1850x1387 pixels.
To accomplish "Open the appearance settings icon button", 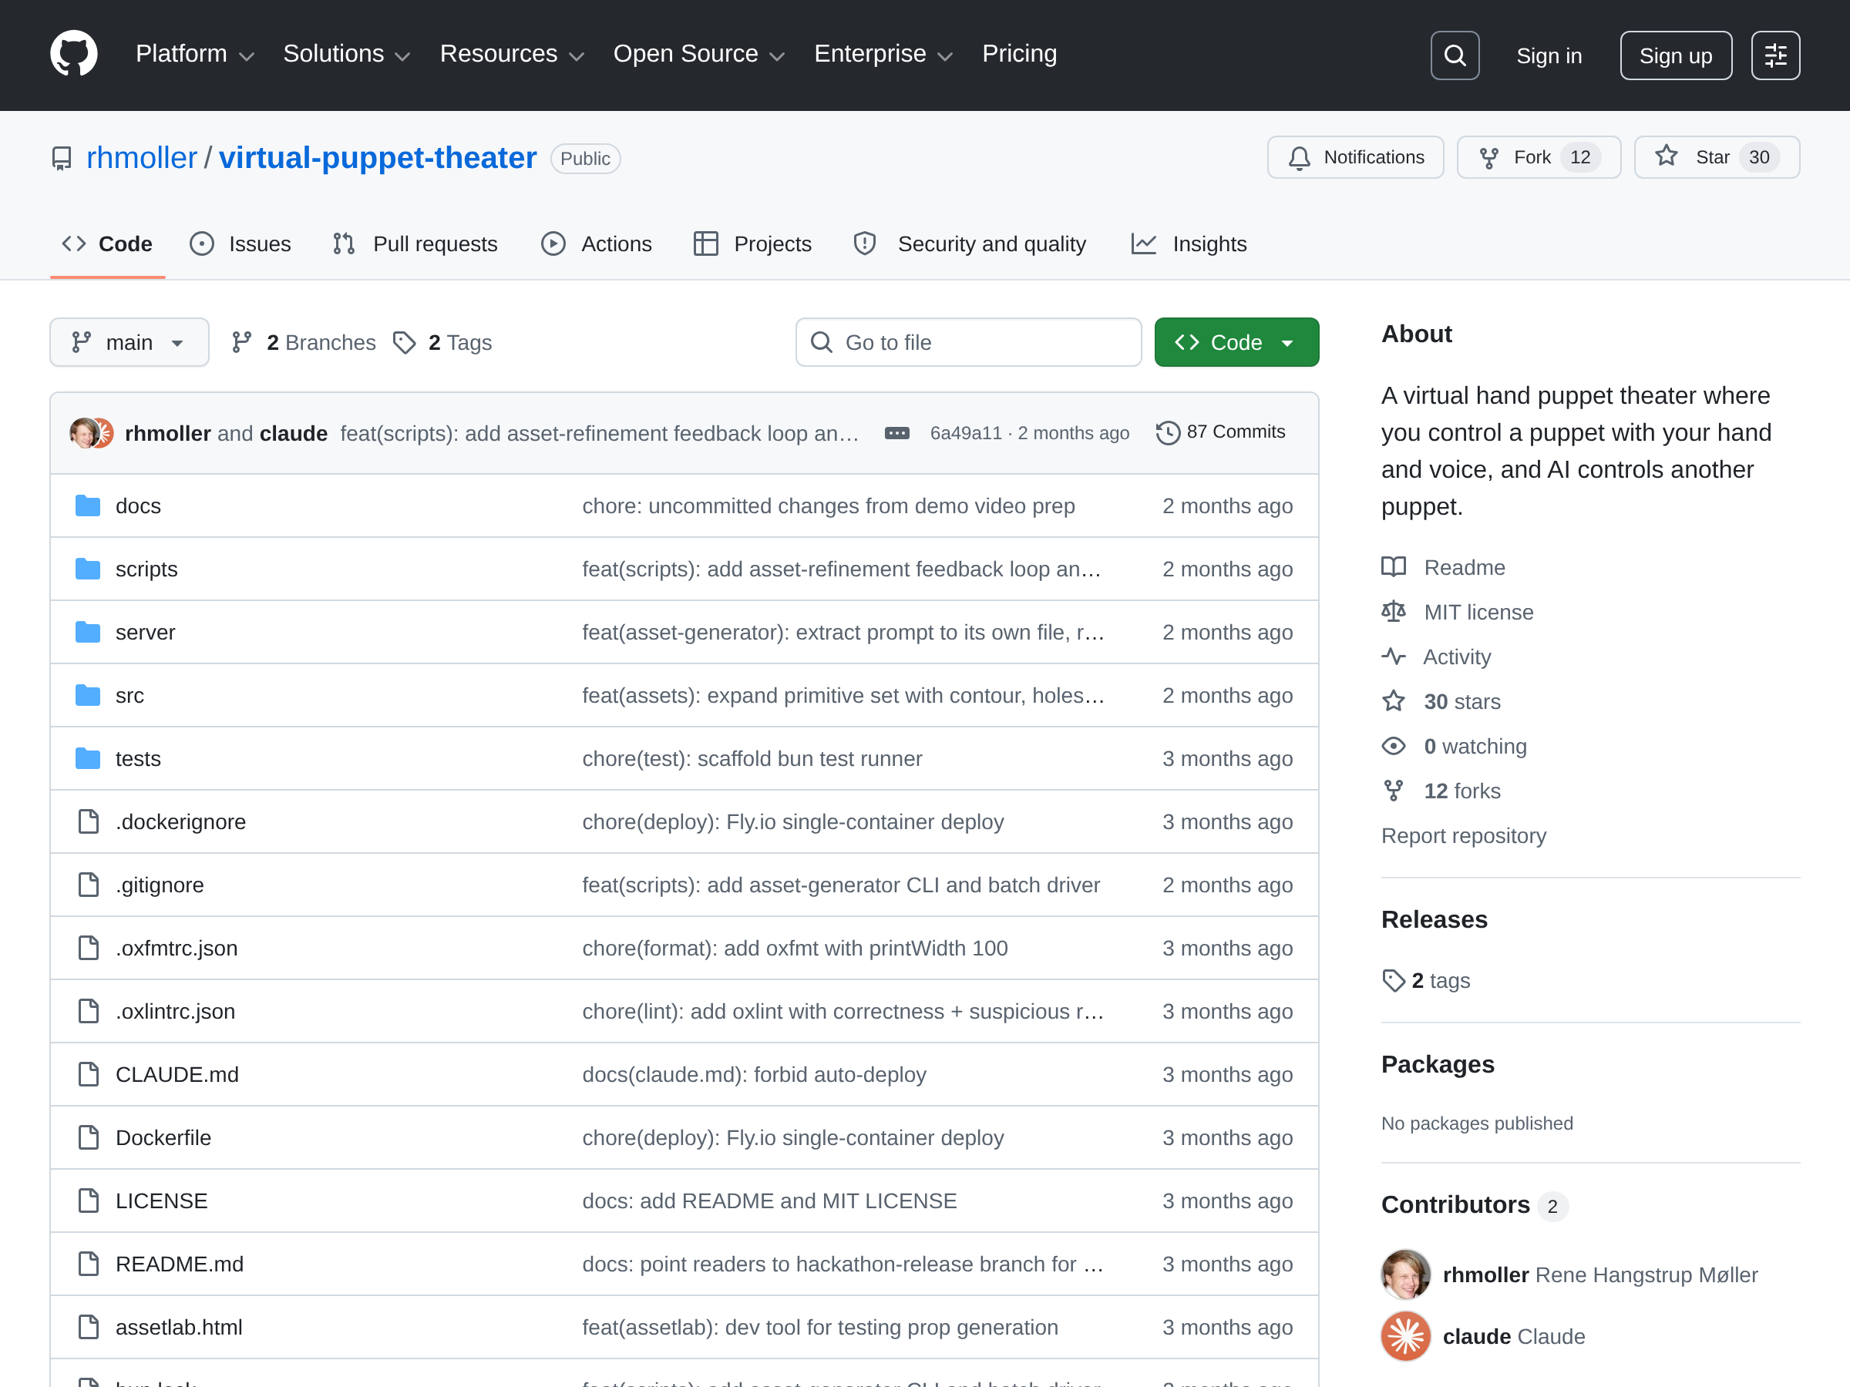I will [x=1775, y=55].
